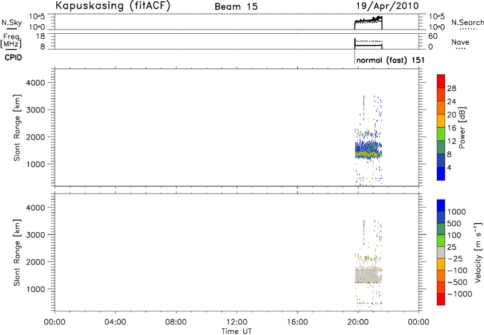Click the date '19/Apr/2010'

pos(387,6)
